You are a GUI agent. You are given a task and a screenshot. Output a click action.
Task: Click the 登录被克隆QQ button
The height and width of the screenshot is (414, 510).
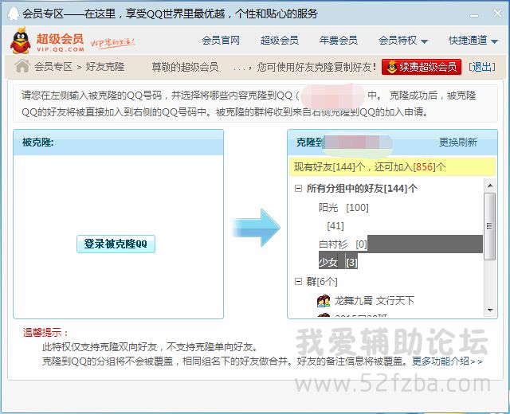116,244
